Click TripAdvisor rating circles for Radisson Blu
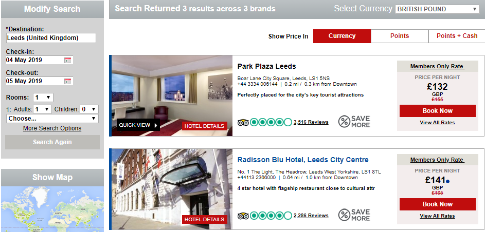Image resolution: width=485 pixels, height=232 pixels. pyautogui.click(x=271, y=216)
